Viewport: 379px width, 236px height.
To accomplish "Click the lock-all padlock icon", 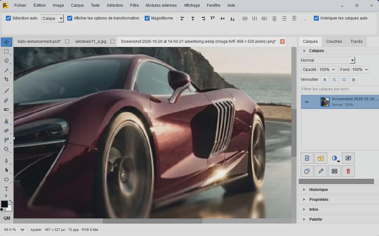I will coord(353,80).
